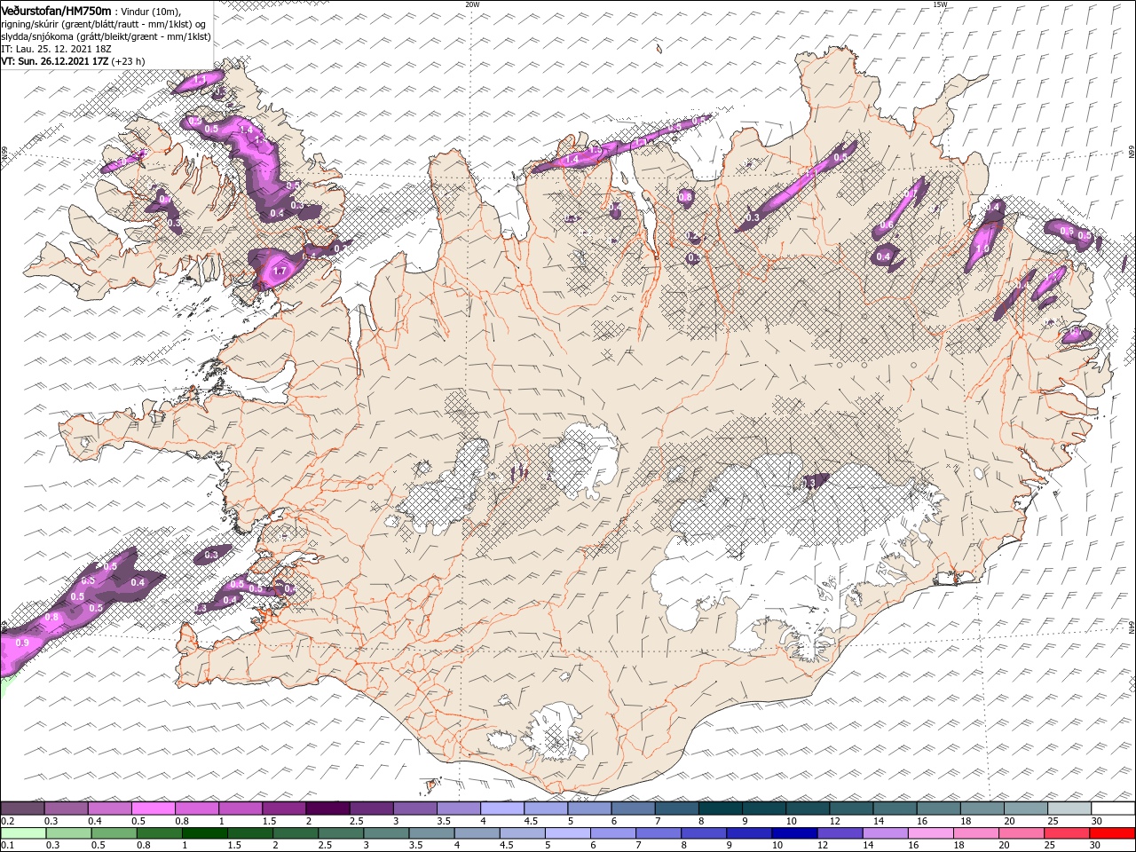Select the white swatch after 30 in upper legend
The image size is (1136, 852).
tap(1112, 809)
